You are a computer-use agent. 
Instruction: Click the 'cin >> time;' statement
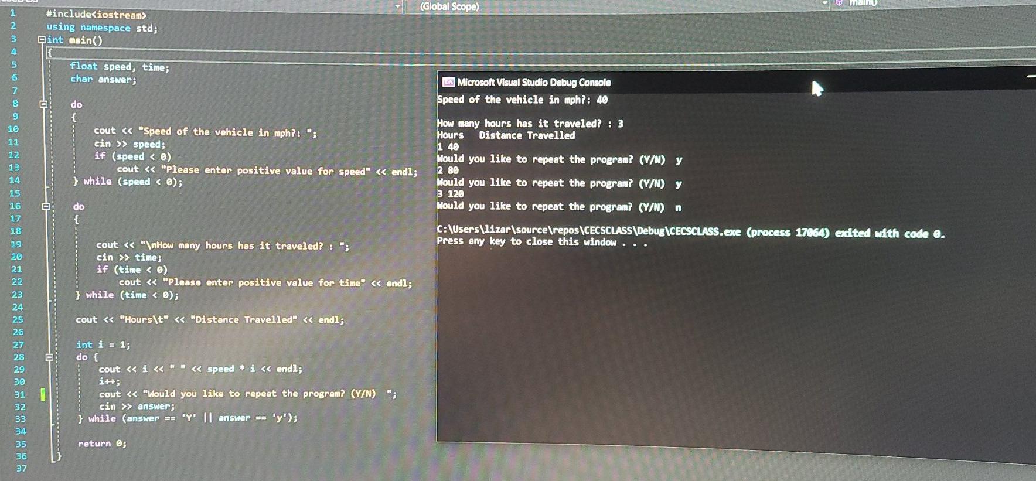[x=129, y=257]
